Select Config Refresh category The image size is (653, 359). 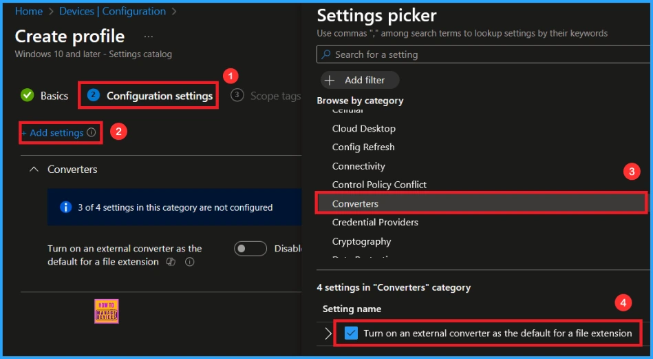click(x=363, y=147)
